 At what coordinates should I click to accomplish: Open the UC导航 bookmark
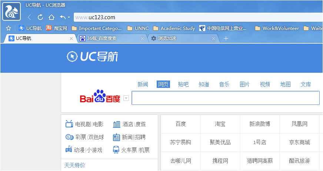point(30,28)
